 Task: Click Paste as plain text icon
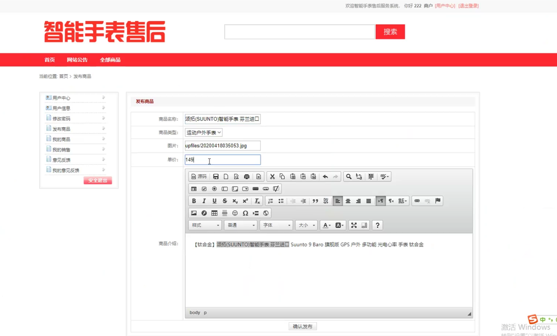(x=303, y=176)
